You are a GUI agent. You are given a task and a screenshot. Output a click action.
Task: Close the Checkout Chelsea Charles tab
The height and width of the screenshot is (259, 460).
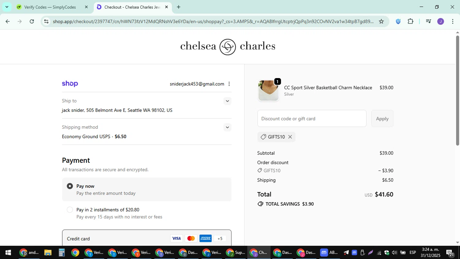167,7
